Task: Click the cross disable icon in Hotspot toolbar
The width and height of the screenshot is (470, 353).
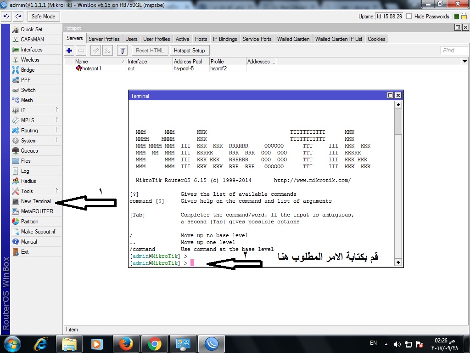Action: [x=107, y=51]
